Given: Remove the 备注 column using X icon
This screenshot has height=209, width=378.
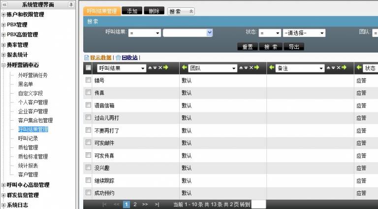Looking at the screenshot, I should (339, 68).
